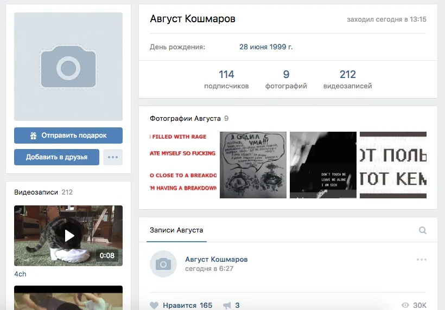This screenshot has height=310, width=445.
Task: Play the 4ch cat video
Action: 68,236
